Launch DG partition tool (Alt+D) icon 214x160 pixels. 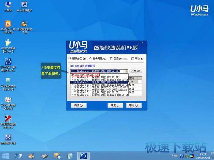coord(8,27)
